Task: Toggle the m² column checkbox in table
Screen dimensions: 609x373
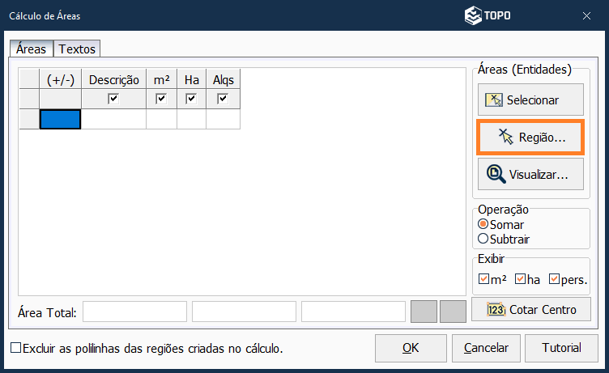Action: [161, 99]
